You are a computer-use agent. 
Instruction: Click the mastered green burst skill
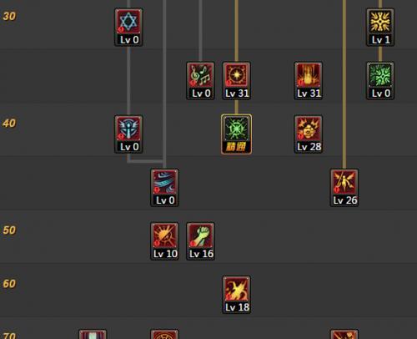point(236,134)
